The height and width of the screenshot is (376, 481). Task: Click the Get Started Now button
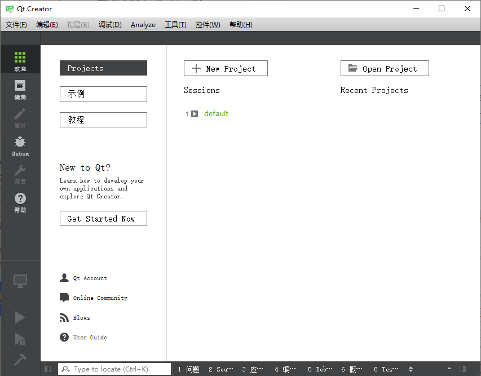103,218
